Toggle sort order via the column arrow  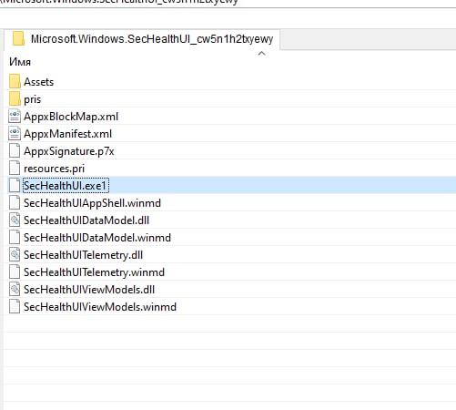261,54
